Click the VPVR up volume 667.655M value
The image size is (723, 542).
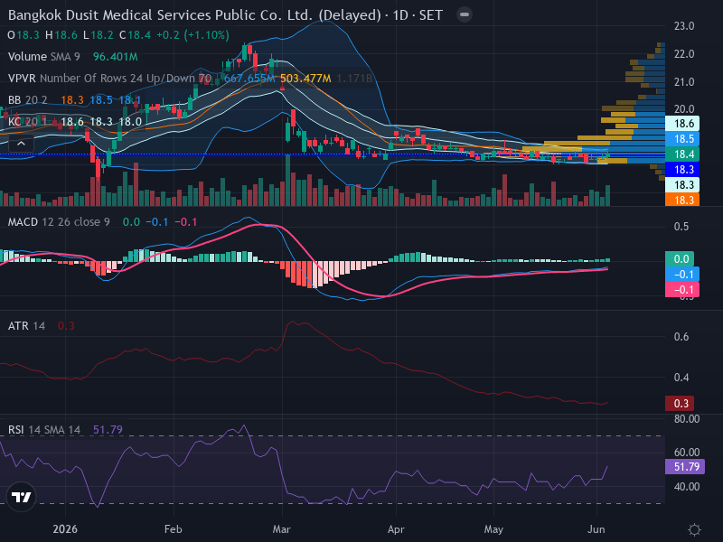tap(249, 79)
